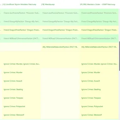The image size is (120, 120).
Task: Select Ally NMeridiaMalevolentFaction cell in Meridia.esp column
Action: 60,47
